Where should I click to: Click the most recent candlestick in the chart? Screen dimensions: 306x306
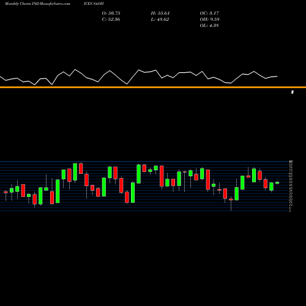click(277, 182)
